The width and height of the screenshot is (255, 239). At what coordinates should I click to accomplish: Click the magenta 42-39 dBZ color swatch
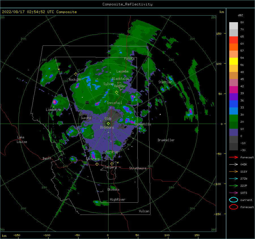click(x=233, y=90)
